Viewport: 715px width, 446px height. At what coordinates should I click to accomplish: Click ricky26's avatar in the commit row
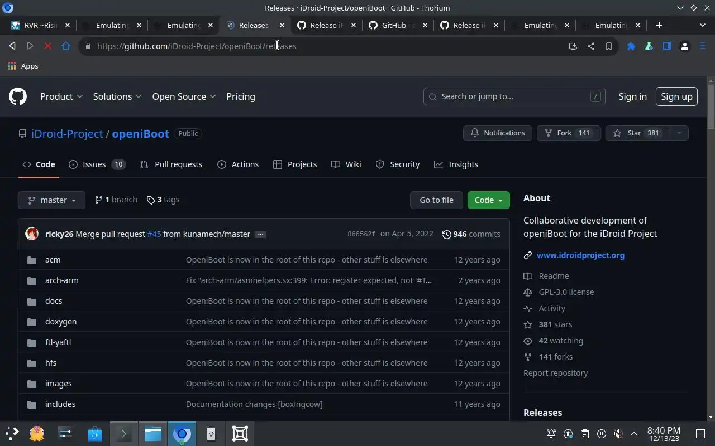pos(32,234)
